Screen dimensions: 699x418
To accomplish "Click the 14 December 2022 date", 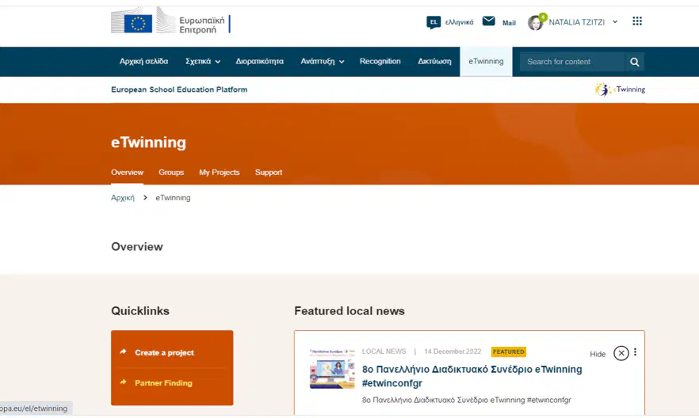I will tap(453, 351).
